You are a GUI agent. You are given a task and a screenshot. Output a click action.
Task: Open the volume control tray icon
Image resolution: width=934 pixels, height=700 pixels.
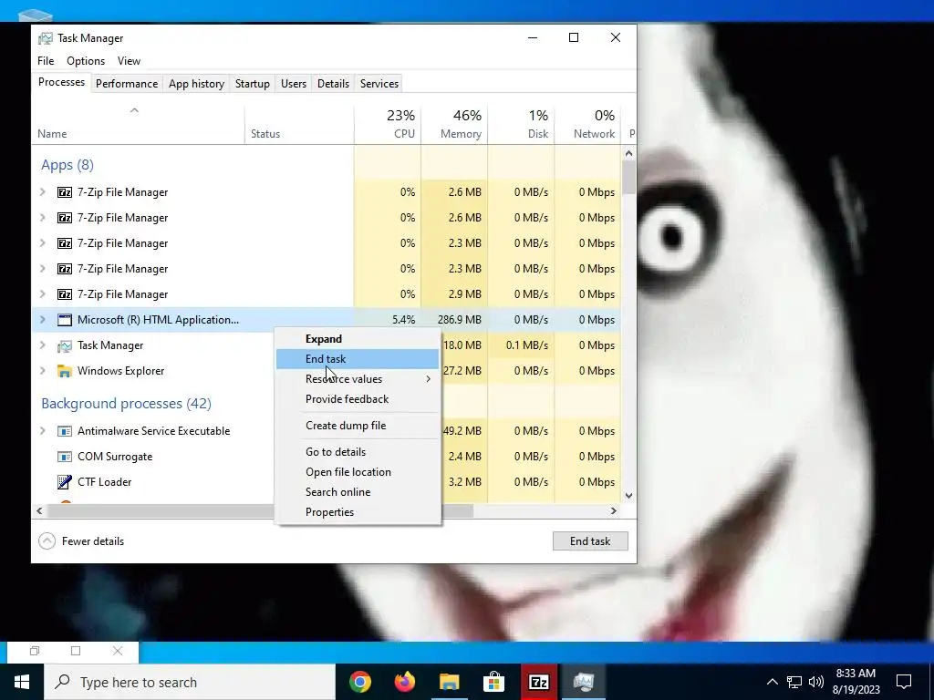pyautogui.click(x=816, y=682)
